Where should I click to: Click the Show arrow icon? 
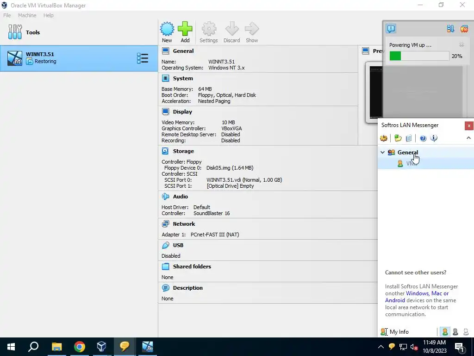[x=252, y=29]
